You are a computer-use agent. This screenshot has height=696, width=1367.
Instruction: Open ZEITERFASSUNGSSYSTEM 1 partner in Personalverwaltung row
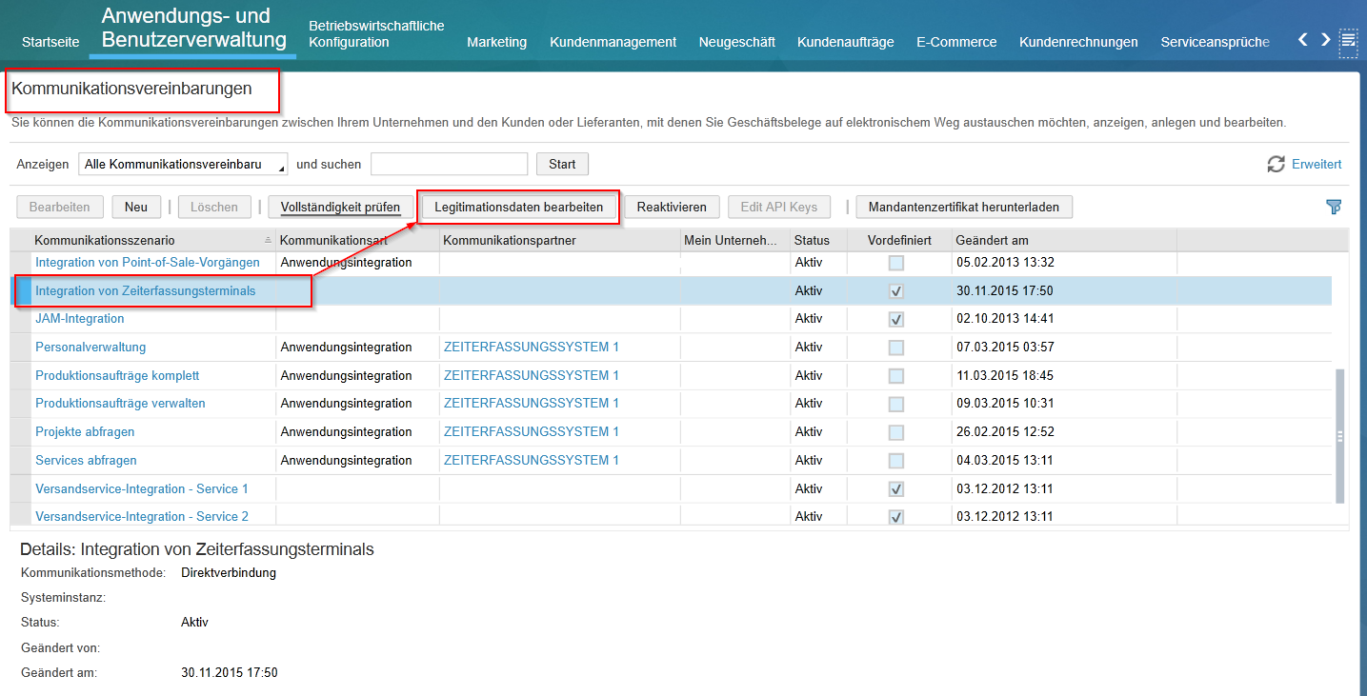tap(532, 347)
